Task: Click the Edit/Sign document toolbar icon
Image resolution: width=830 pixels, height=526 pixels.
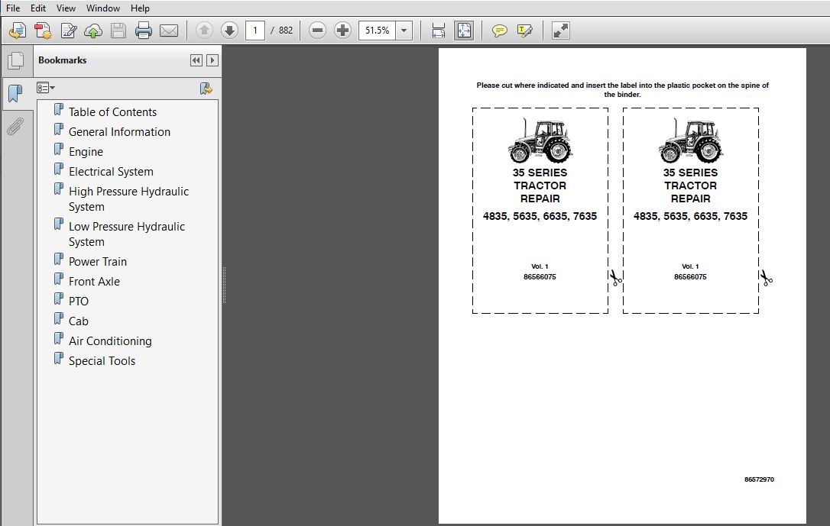Action: (x=68, y=31)
